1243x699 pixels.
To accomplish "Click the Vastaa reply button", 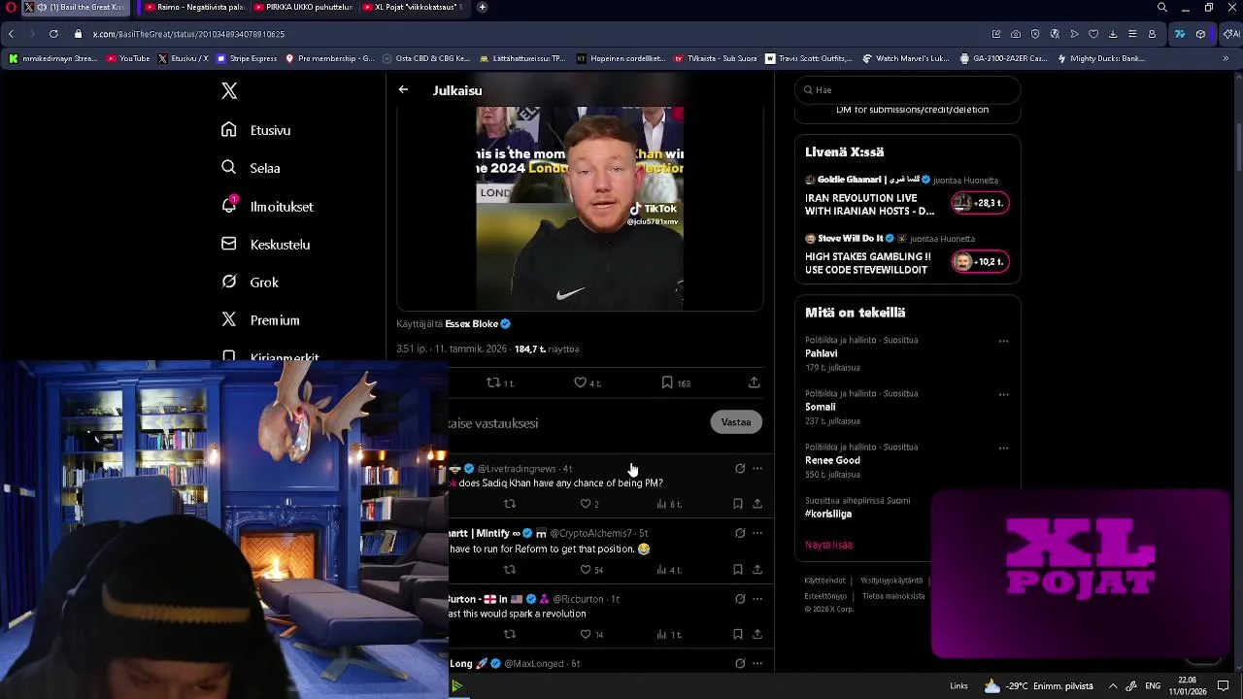I will tap(736, 422).
